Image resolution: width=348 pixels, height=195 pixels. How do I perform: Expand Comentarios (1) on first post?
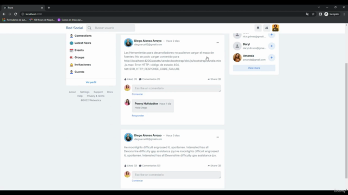[x=150, y=79]
